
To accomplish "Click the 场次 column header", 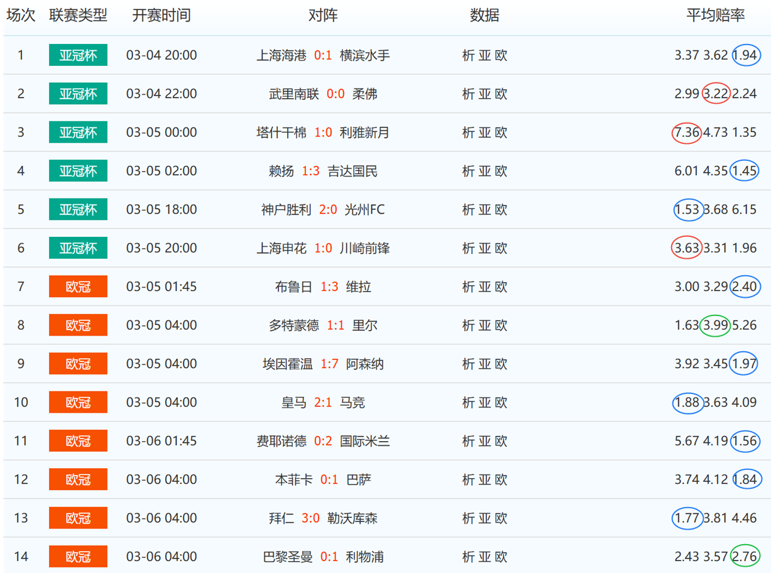I will point(21,16).
